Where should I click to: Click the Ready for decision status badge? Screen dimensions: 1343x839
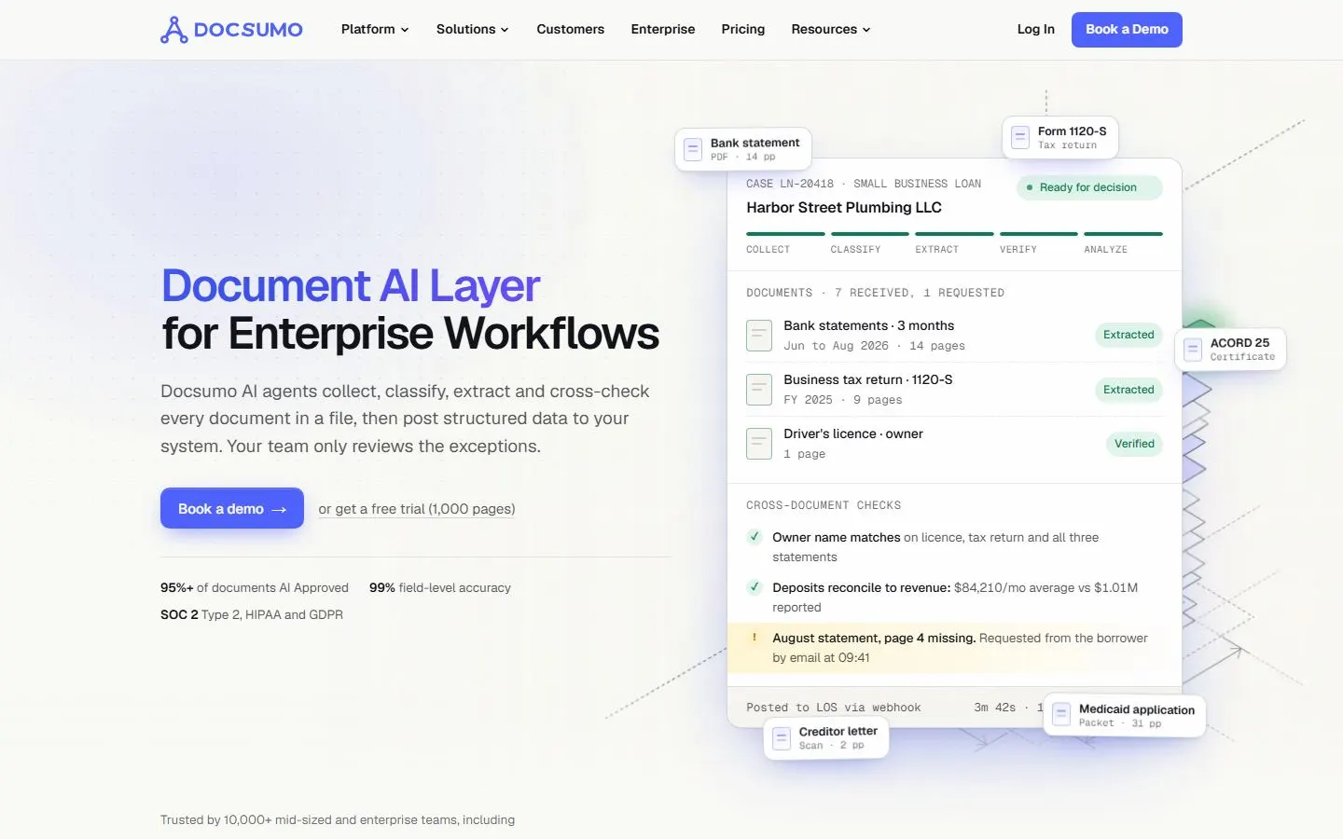pos(1089,187)
